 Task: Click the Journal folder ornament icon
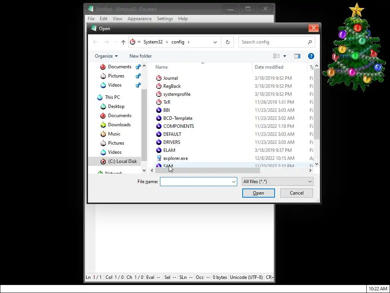[159, 78]
